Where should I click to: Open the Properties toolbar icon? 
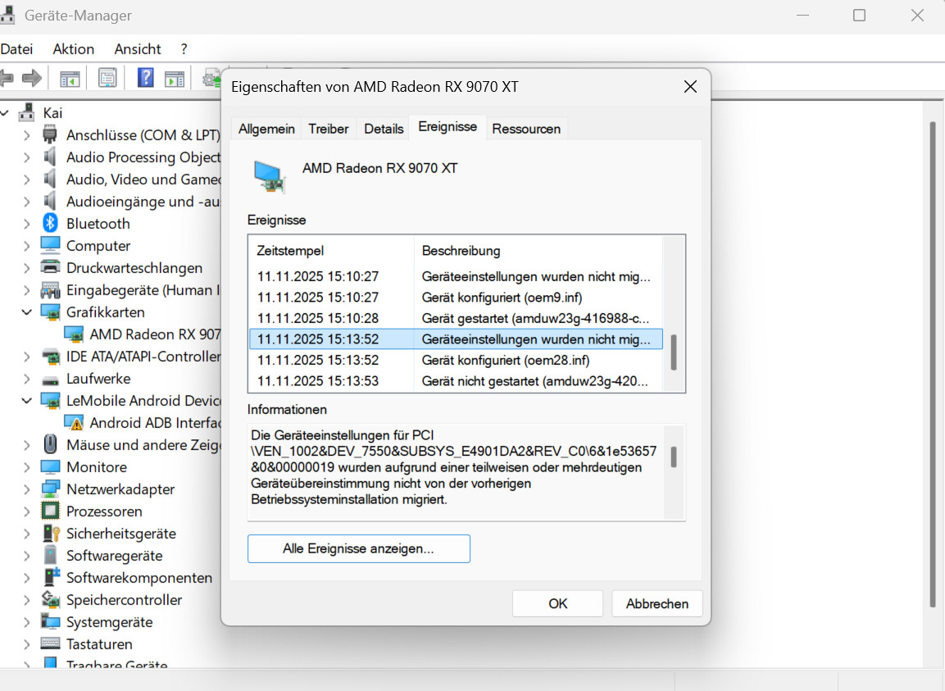[x=107, y=79]
